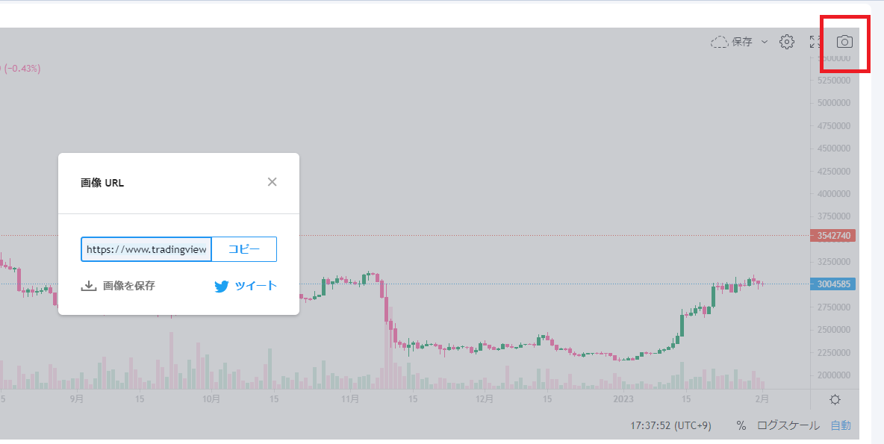The height and width of the screenshot is (444, 884).
Task: Toggle ログスケール log scale
Action: pos(788,425)
